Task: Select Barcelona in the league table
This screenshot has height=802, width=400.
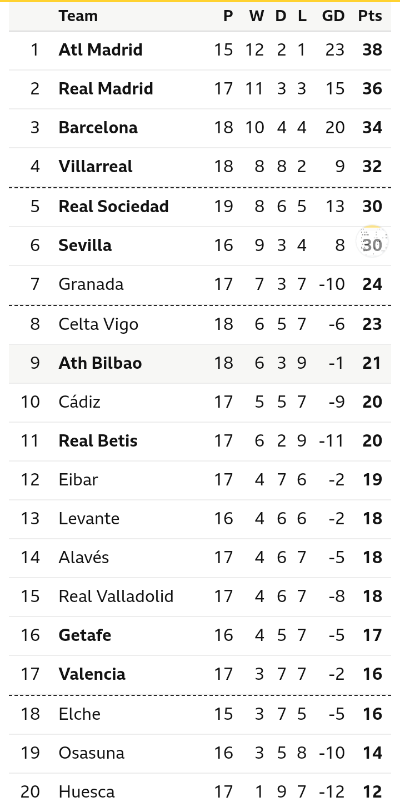Action: [98, 128]
